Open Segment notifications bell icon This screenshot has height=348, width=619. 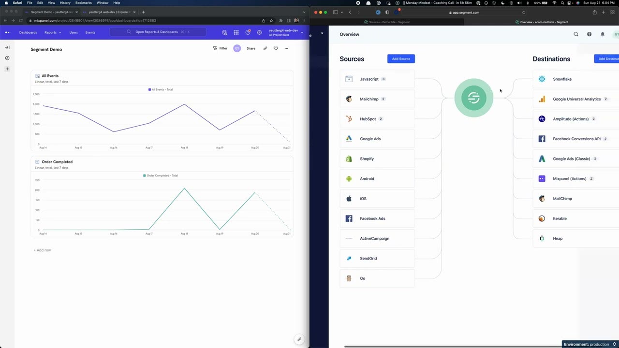[x=603, y=34]
